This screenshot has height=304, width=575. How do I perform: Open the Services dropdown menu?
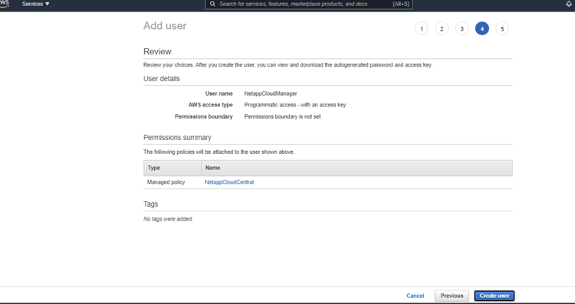[x=35, y=4]
